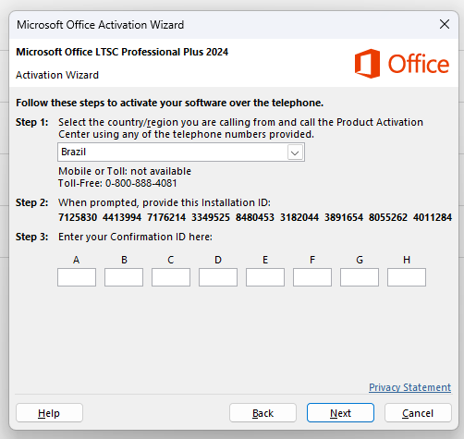Screen dimensions: 464x439
Task: Click the Step 1 label
Action: 32,122
